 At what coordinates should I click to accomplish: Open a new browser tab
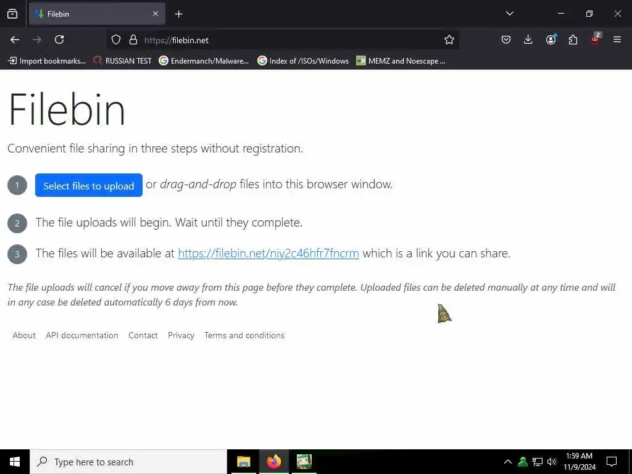coord(178,14)
